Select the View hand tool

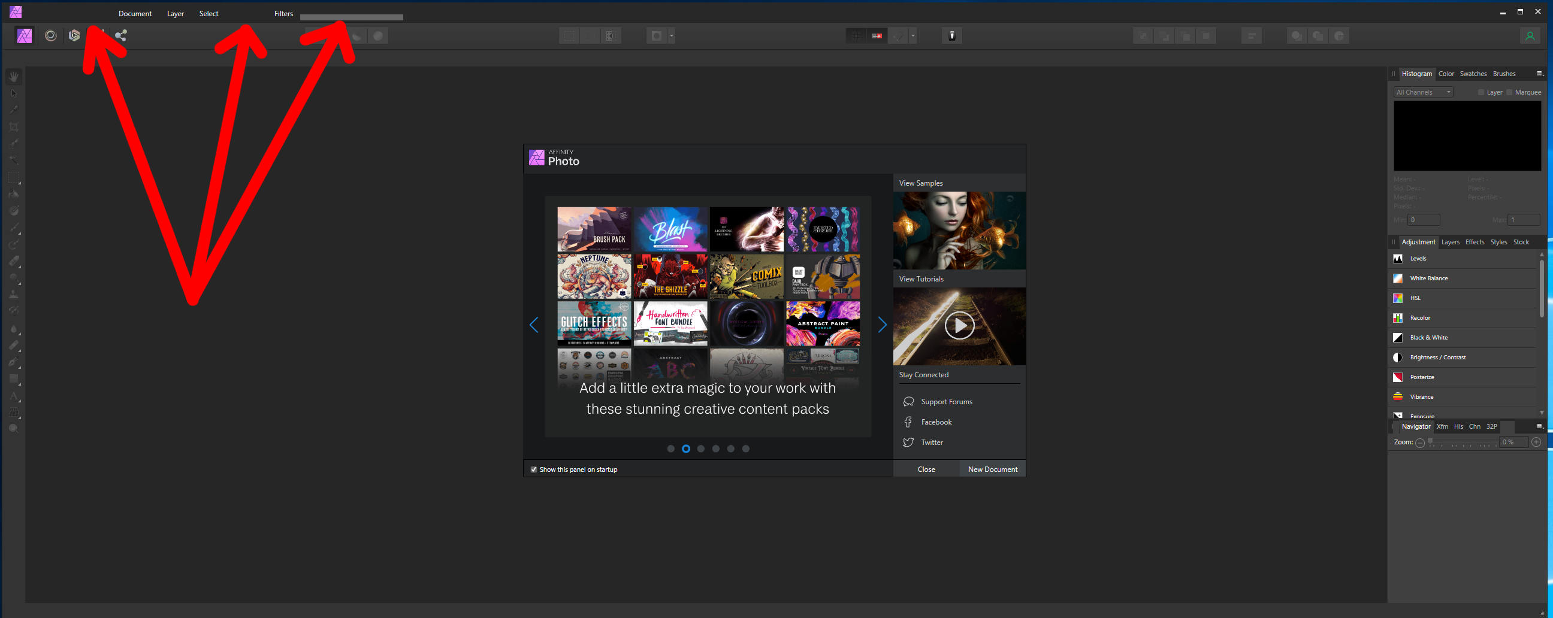[14, 77]
